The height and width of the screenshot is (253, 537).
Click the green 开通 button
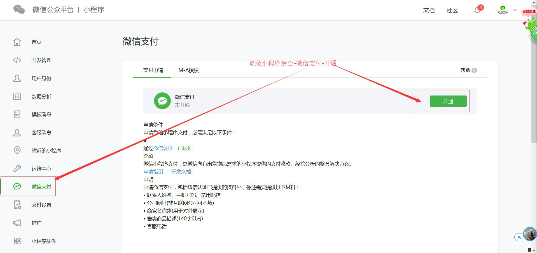click(x=448, y=101)
